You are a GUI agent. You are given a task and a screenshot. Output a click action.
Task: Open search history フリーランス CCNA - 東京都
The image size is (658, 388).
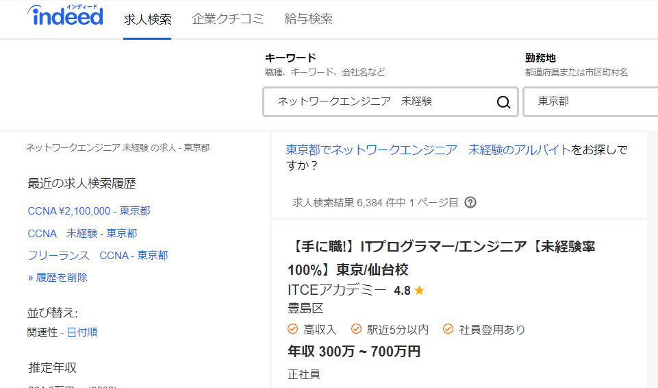pos(98,255)
